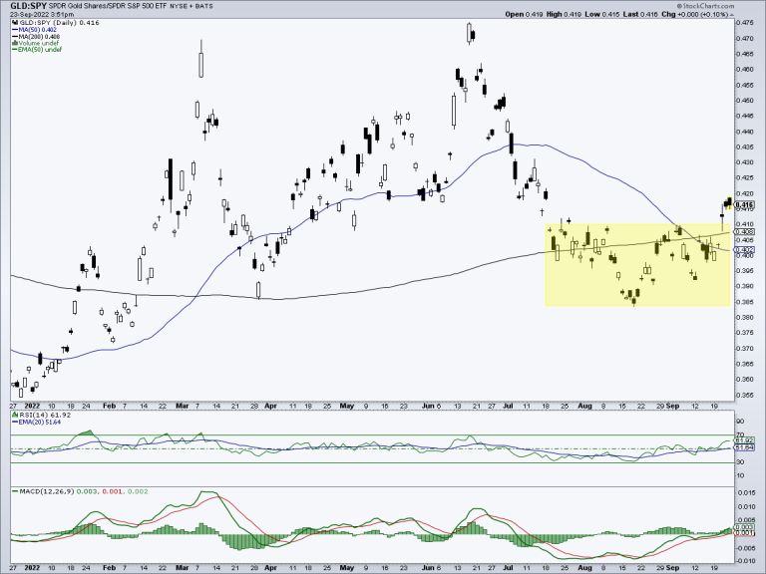
Task: Click the blue 0.402 MA(50) value tag
Action: coord(745,249)
